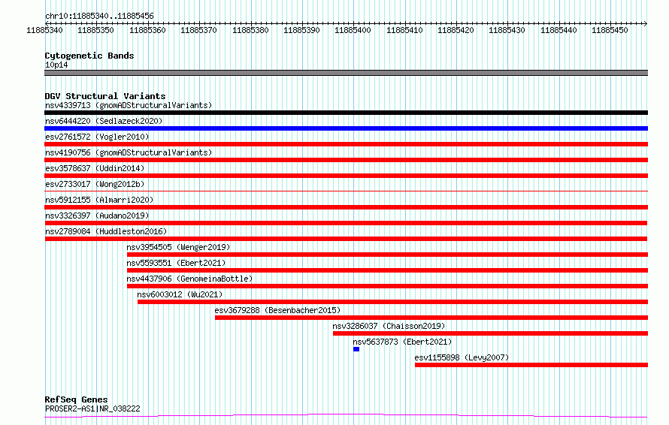Screen dimensions: 669x425
Task: Open the nsv6003012 (Wu2021) label
Action: point(180,294)
